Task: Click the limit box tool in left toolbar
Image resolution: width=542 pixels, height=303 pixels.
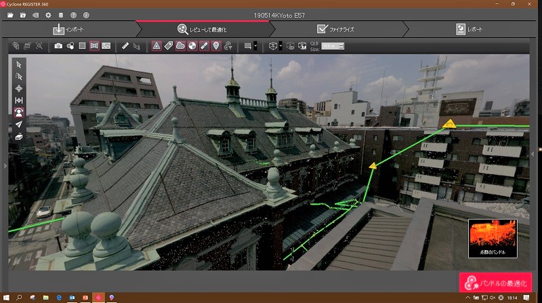Action: (19, 136)
